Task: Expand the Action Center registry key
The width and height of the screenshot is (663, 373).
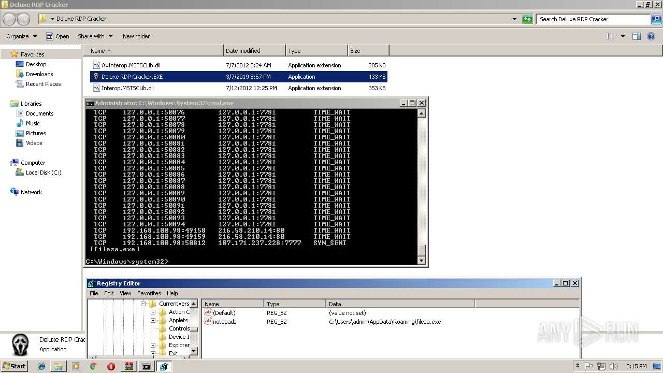Action: [x=153, y=312]
